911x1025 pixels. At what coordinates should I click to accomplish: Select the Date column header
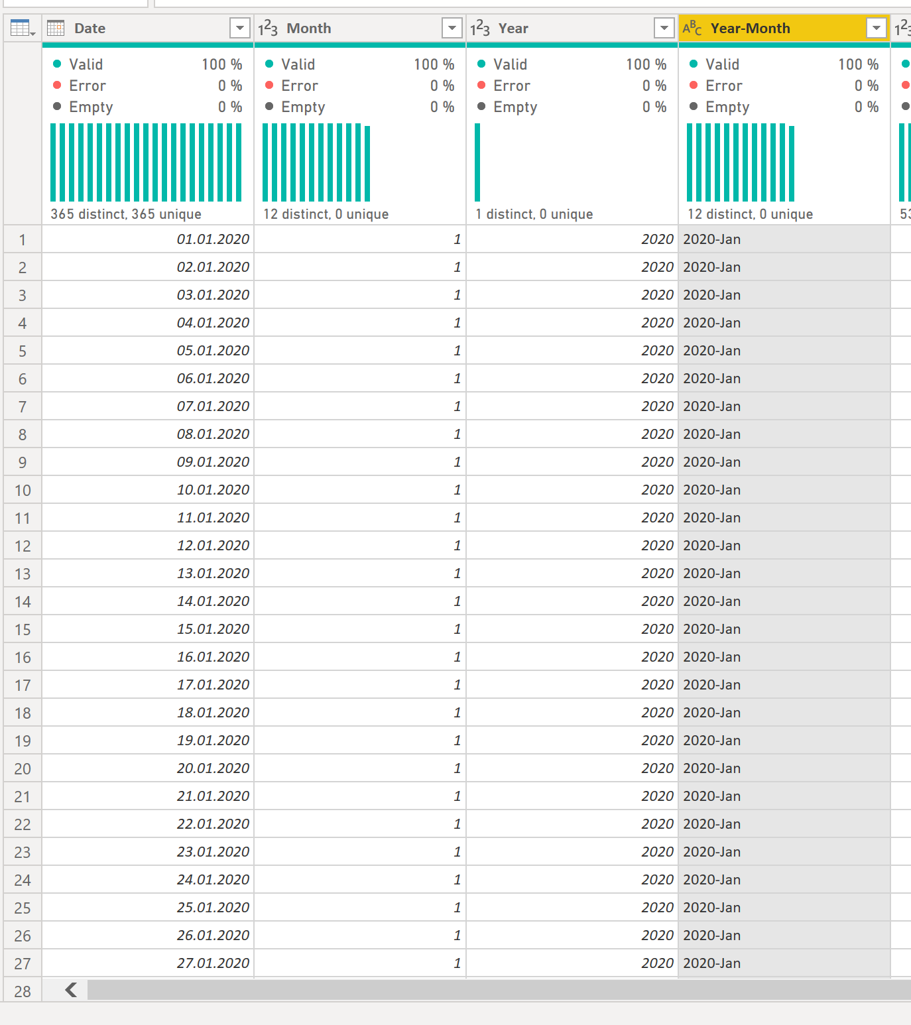coord(148,28)
